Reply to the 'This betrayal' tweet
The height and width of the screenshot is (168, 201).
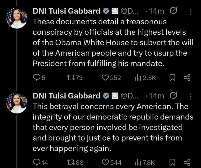(x=36, y=162)
